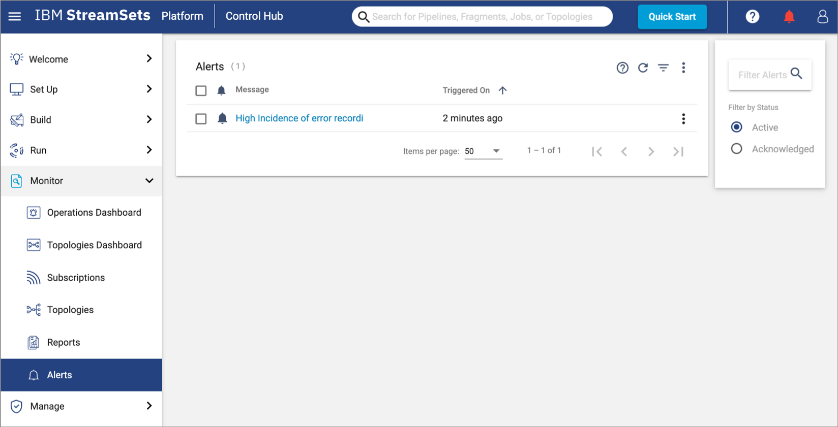Sort by the Triggered On column header
The image size is (838, 427).
pos(466,90)
